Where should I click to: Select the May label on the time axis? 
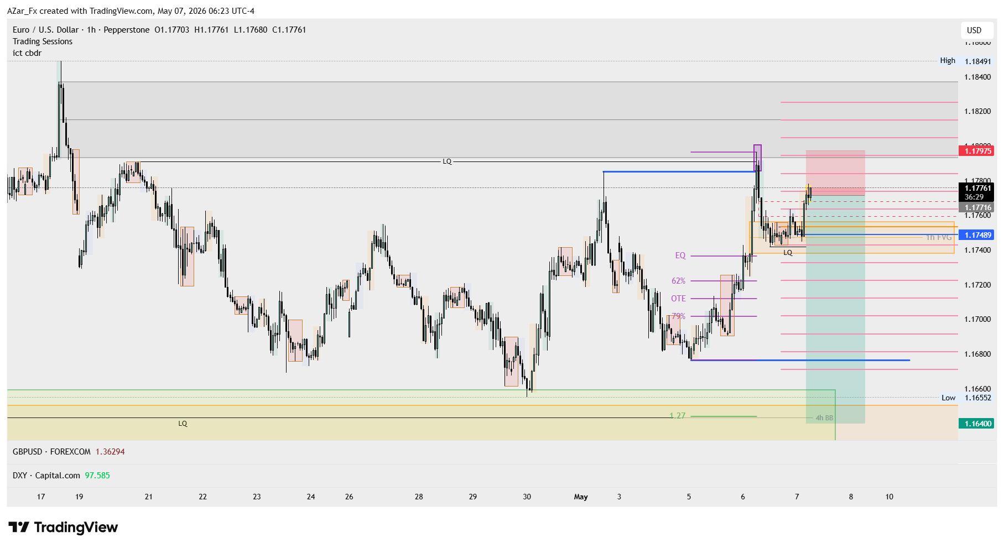(581, 497)
